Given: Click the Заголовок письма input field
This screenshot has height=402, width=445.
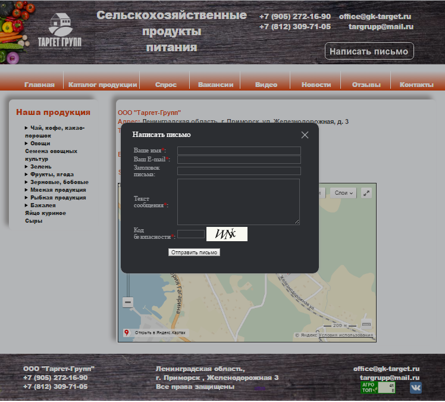Looking at the screenshot, I should tap(239, 171).
